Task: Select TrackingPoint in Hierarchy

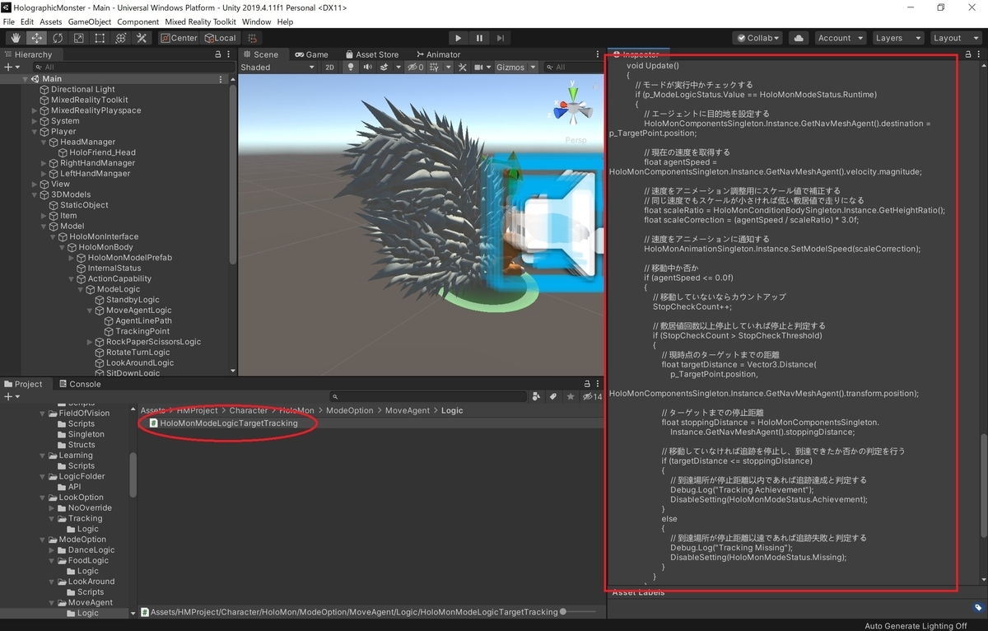Action: click(142, 331)
